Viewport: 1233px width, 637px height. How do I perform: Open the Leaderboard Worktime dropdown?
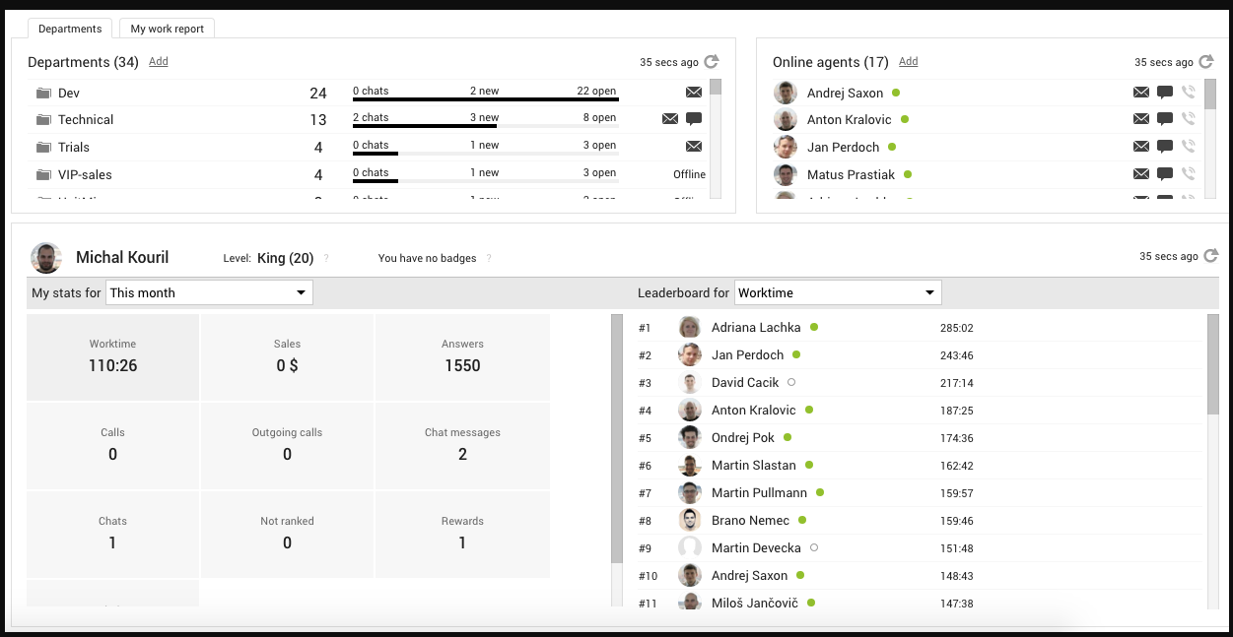838,292
